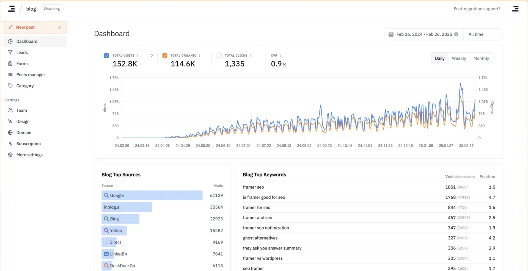Open Team settings via people icon
This screenshot has width=528, height=271.
10,110
